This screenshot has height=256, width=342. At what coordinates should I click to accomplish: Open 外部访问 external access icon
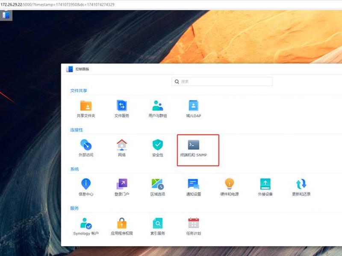pyautogui.click(x=86, y=145)
